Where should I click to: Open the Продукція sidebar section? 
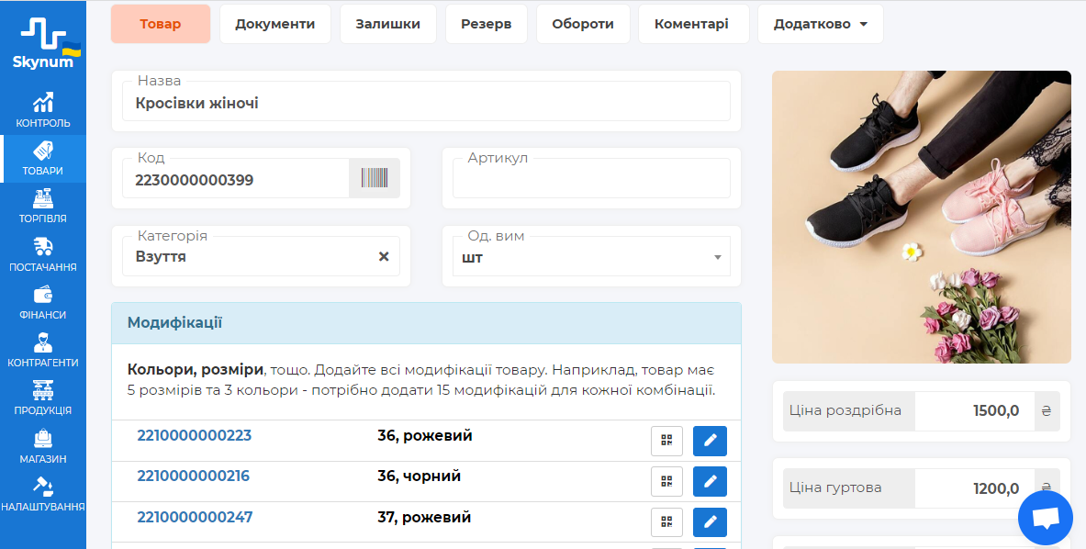point(43,398)
